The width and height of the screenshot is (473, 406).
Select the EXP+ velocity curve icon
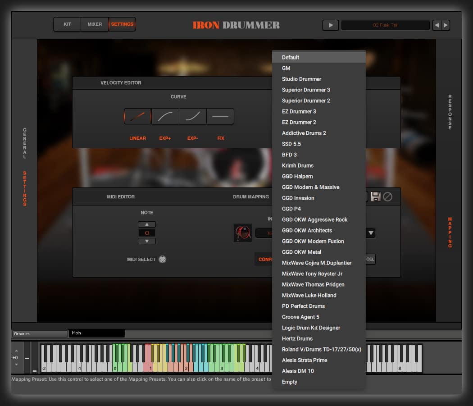coord(165,116)
